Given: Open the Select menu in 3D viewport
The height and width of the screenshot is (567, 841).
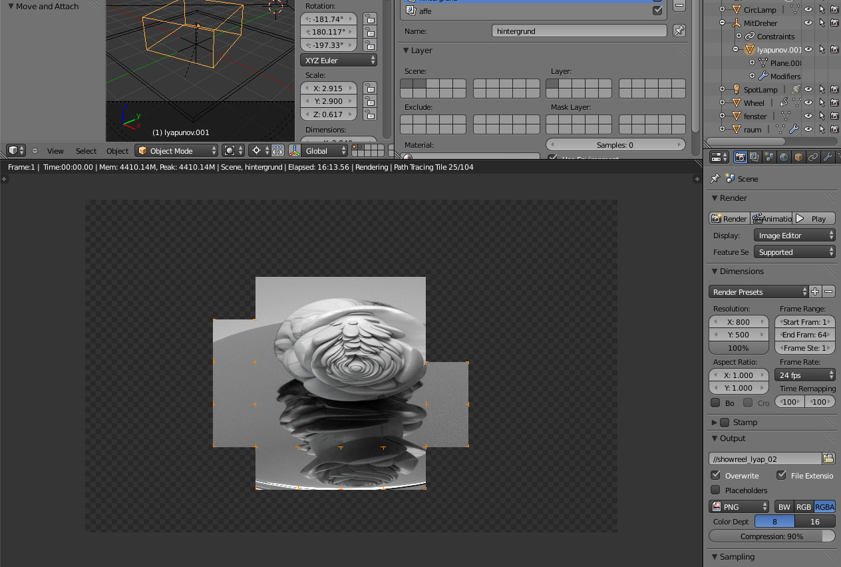Looking at the screenshot, I should [86, 151].
